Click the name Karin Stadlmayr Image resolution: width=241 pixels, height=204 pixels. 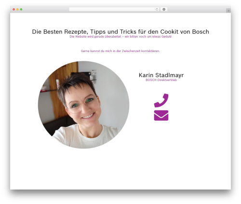pos(161,75)
